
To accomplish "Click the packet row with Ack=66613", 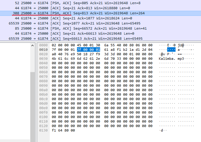I will [x=101, y=33].
